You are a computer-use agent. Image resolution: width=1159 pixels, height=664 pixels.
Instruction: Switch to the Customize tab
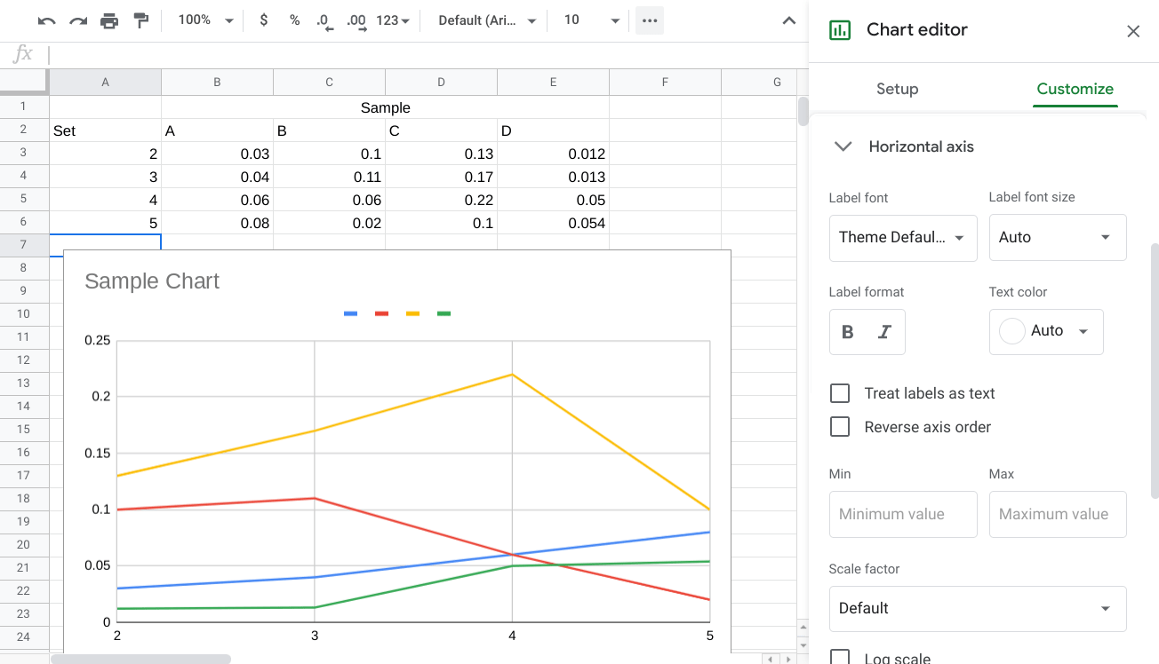(x=1075, y=89)
